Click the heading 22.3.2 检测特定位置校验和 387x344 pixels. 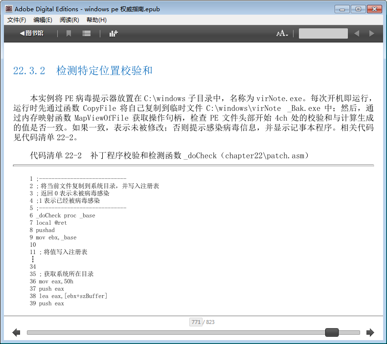click(x=83, y=71)
